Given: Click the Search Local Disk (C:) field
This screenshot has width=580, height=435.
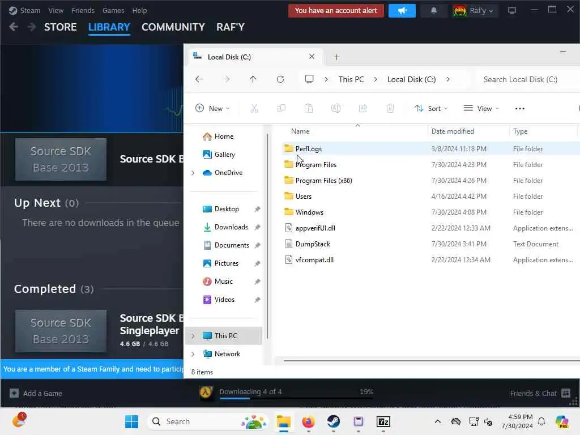Looking at the screenshot, I should click(528, 79).
